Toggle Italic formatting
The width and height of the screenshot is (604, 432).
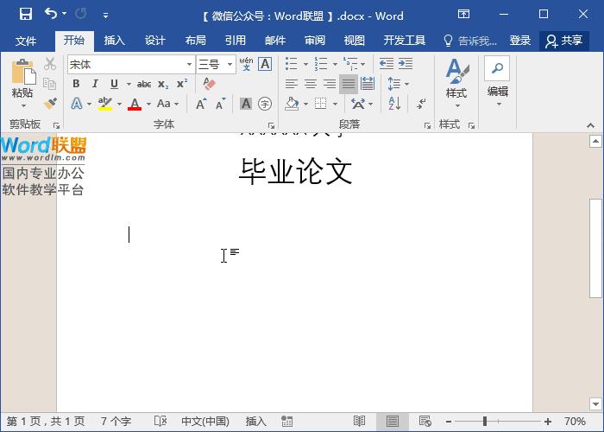coord(95,84)
